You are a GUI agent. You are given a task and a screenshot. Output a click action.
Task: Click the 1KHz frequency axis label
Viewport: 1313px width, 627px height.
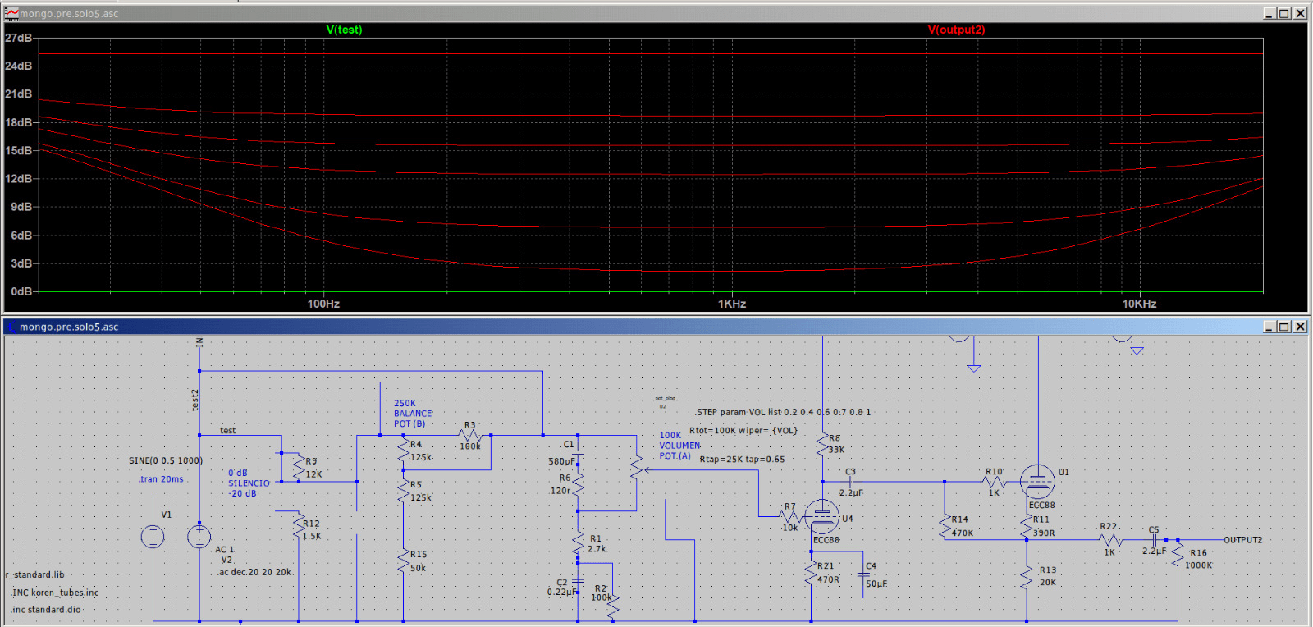[x=732, y=304]
